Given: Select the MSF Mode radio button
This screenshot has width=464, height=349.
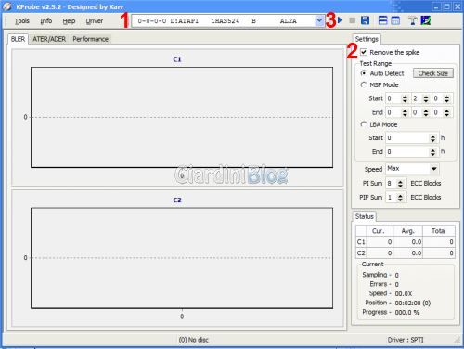Looking at the screenshot, I should tap(364, 84).
